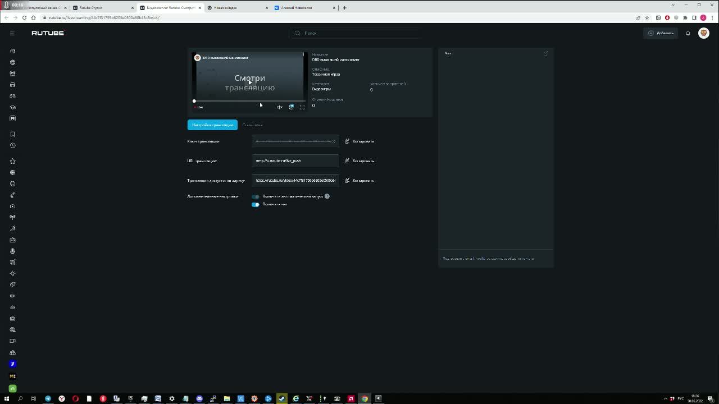Viewport: 719px width, 404px height.
Task: Mute or unmute the stream player
Action: coord(279,107)
